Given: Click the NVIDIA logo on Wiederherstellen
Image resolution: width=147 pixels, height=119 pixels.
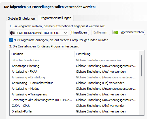Looking at the screenshot, I should coord(116,32).
